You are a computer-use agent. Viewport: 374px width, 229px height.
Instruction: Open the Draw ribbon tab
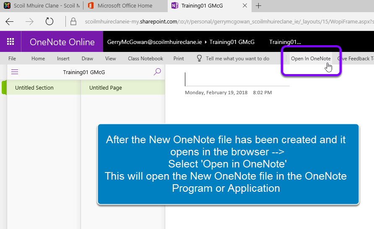coord(87,59)
